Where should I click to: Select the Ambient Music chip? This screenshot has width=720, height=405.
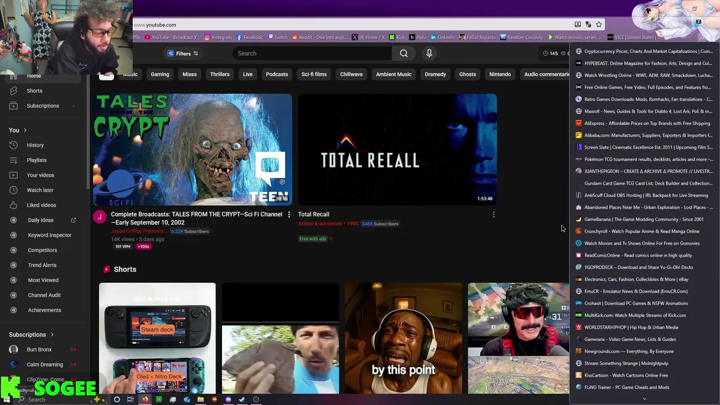tap(394, 74)
